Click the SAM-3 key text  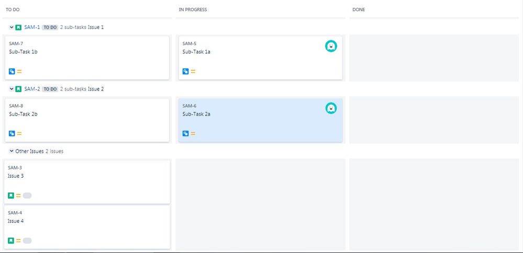pyautogui.click(x=15, y=168)
